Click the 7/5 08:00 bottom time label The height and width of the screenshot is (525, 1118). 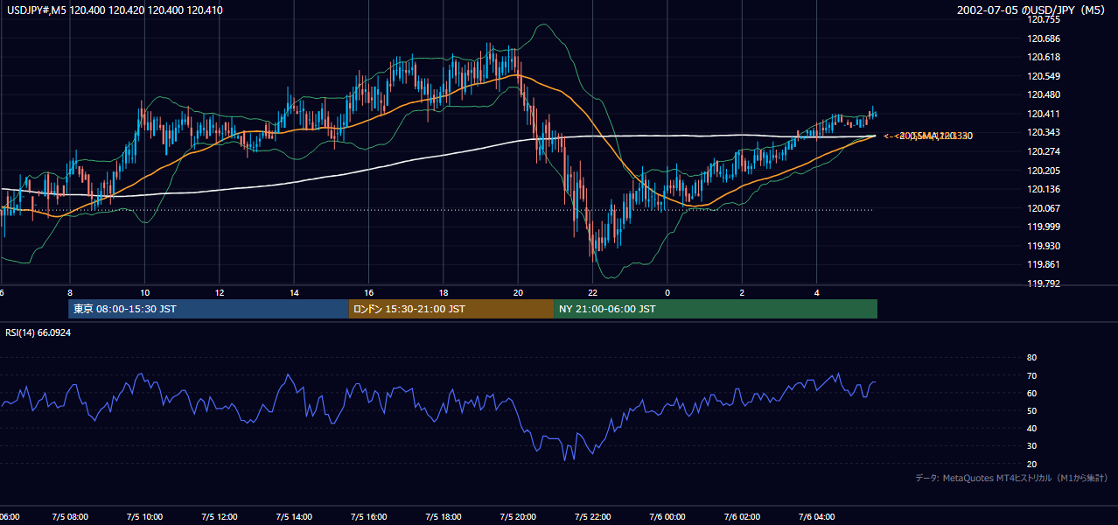(x=70, y=517)
